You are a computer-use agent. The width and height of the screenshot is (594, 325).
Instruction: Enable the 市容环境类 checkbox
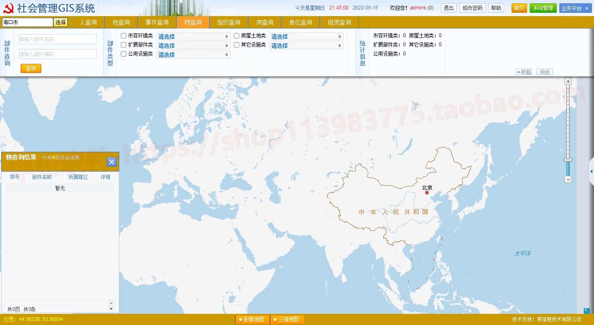(x=123, y=36)
